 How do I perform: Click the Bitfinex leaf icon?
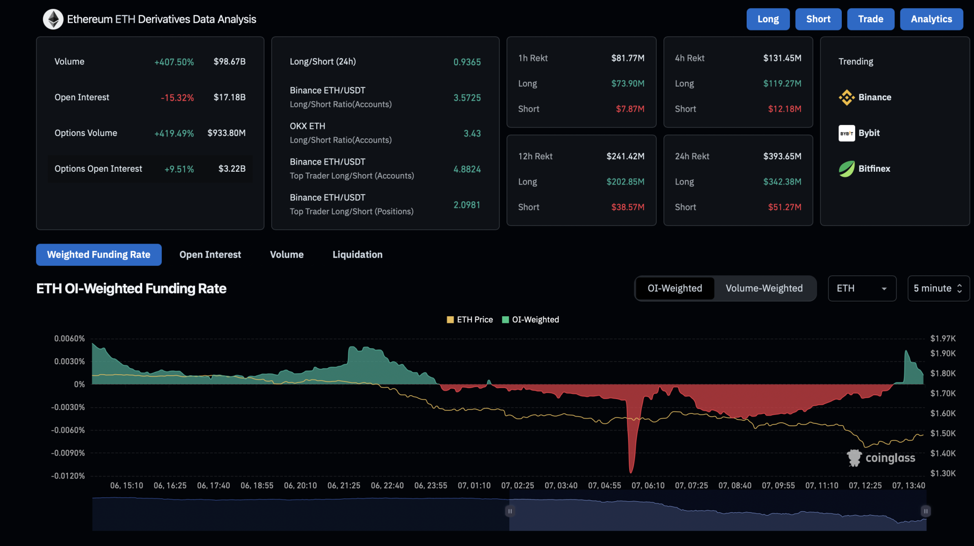847,169
